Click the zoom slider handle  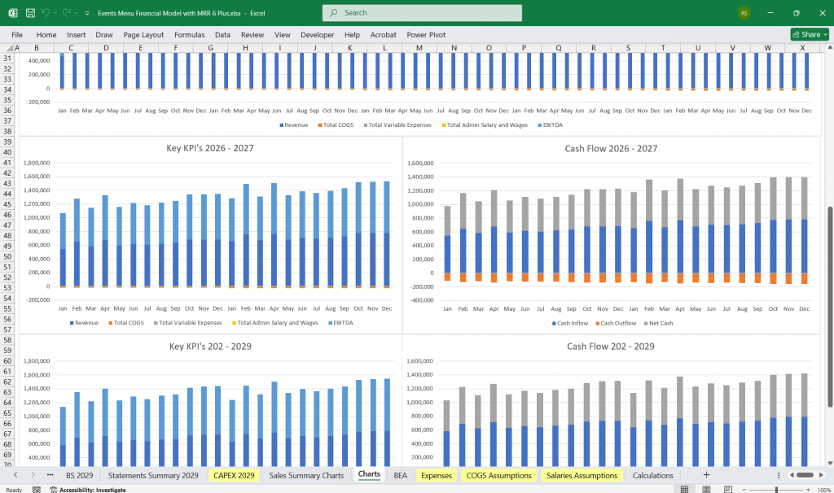click(x=776, y=489)
